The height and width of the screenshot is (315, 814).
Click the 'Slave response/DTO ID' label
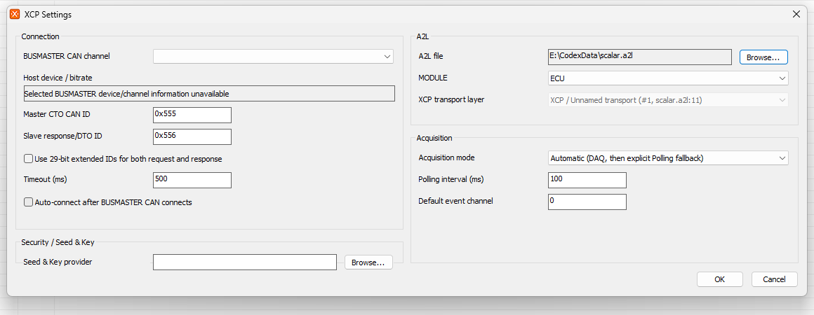click(x=62, y=136)
